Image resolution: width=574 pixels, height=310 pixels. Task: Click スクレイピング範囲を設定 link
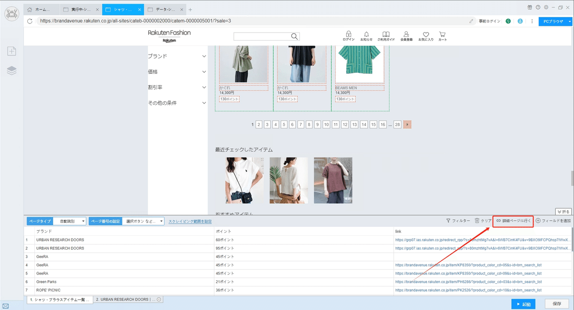click(190, 221)
